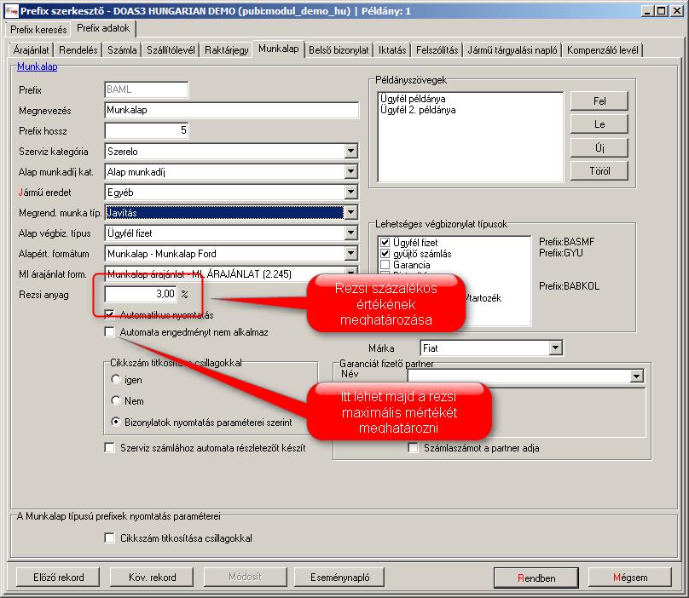This screenshot has width=689, height=598.
Task: Expand the Ml árajánlat form. dropdown
Action: (x=350, y=273)
